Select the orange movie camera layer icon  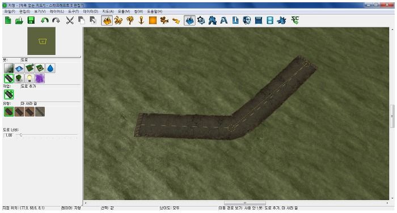coord(164,20)
